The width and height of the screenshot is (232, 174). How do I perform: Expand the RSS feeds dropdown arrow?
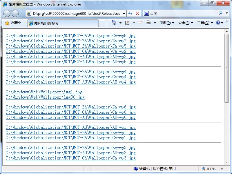pyautogui.click(x=134, y=23)
